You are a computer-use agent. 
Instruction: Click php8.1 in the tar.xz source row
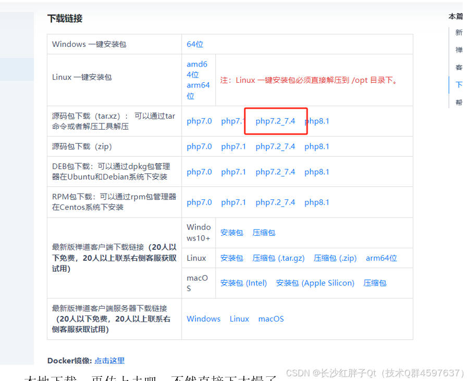tap(317, 121)
